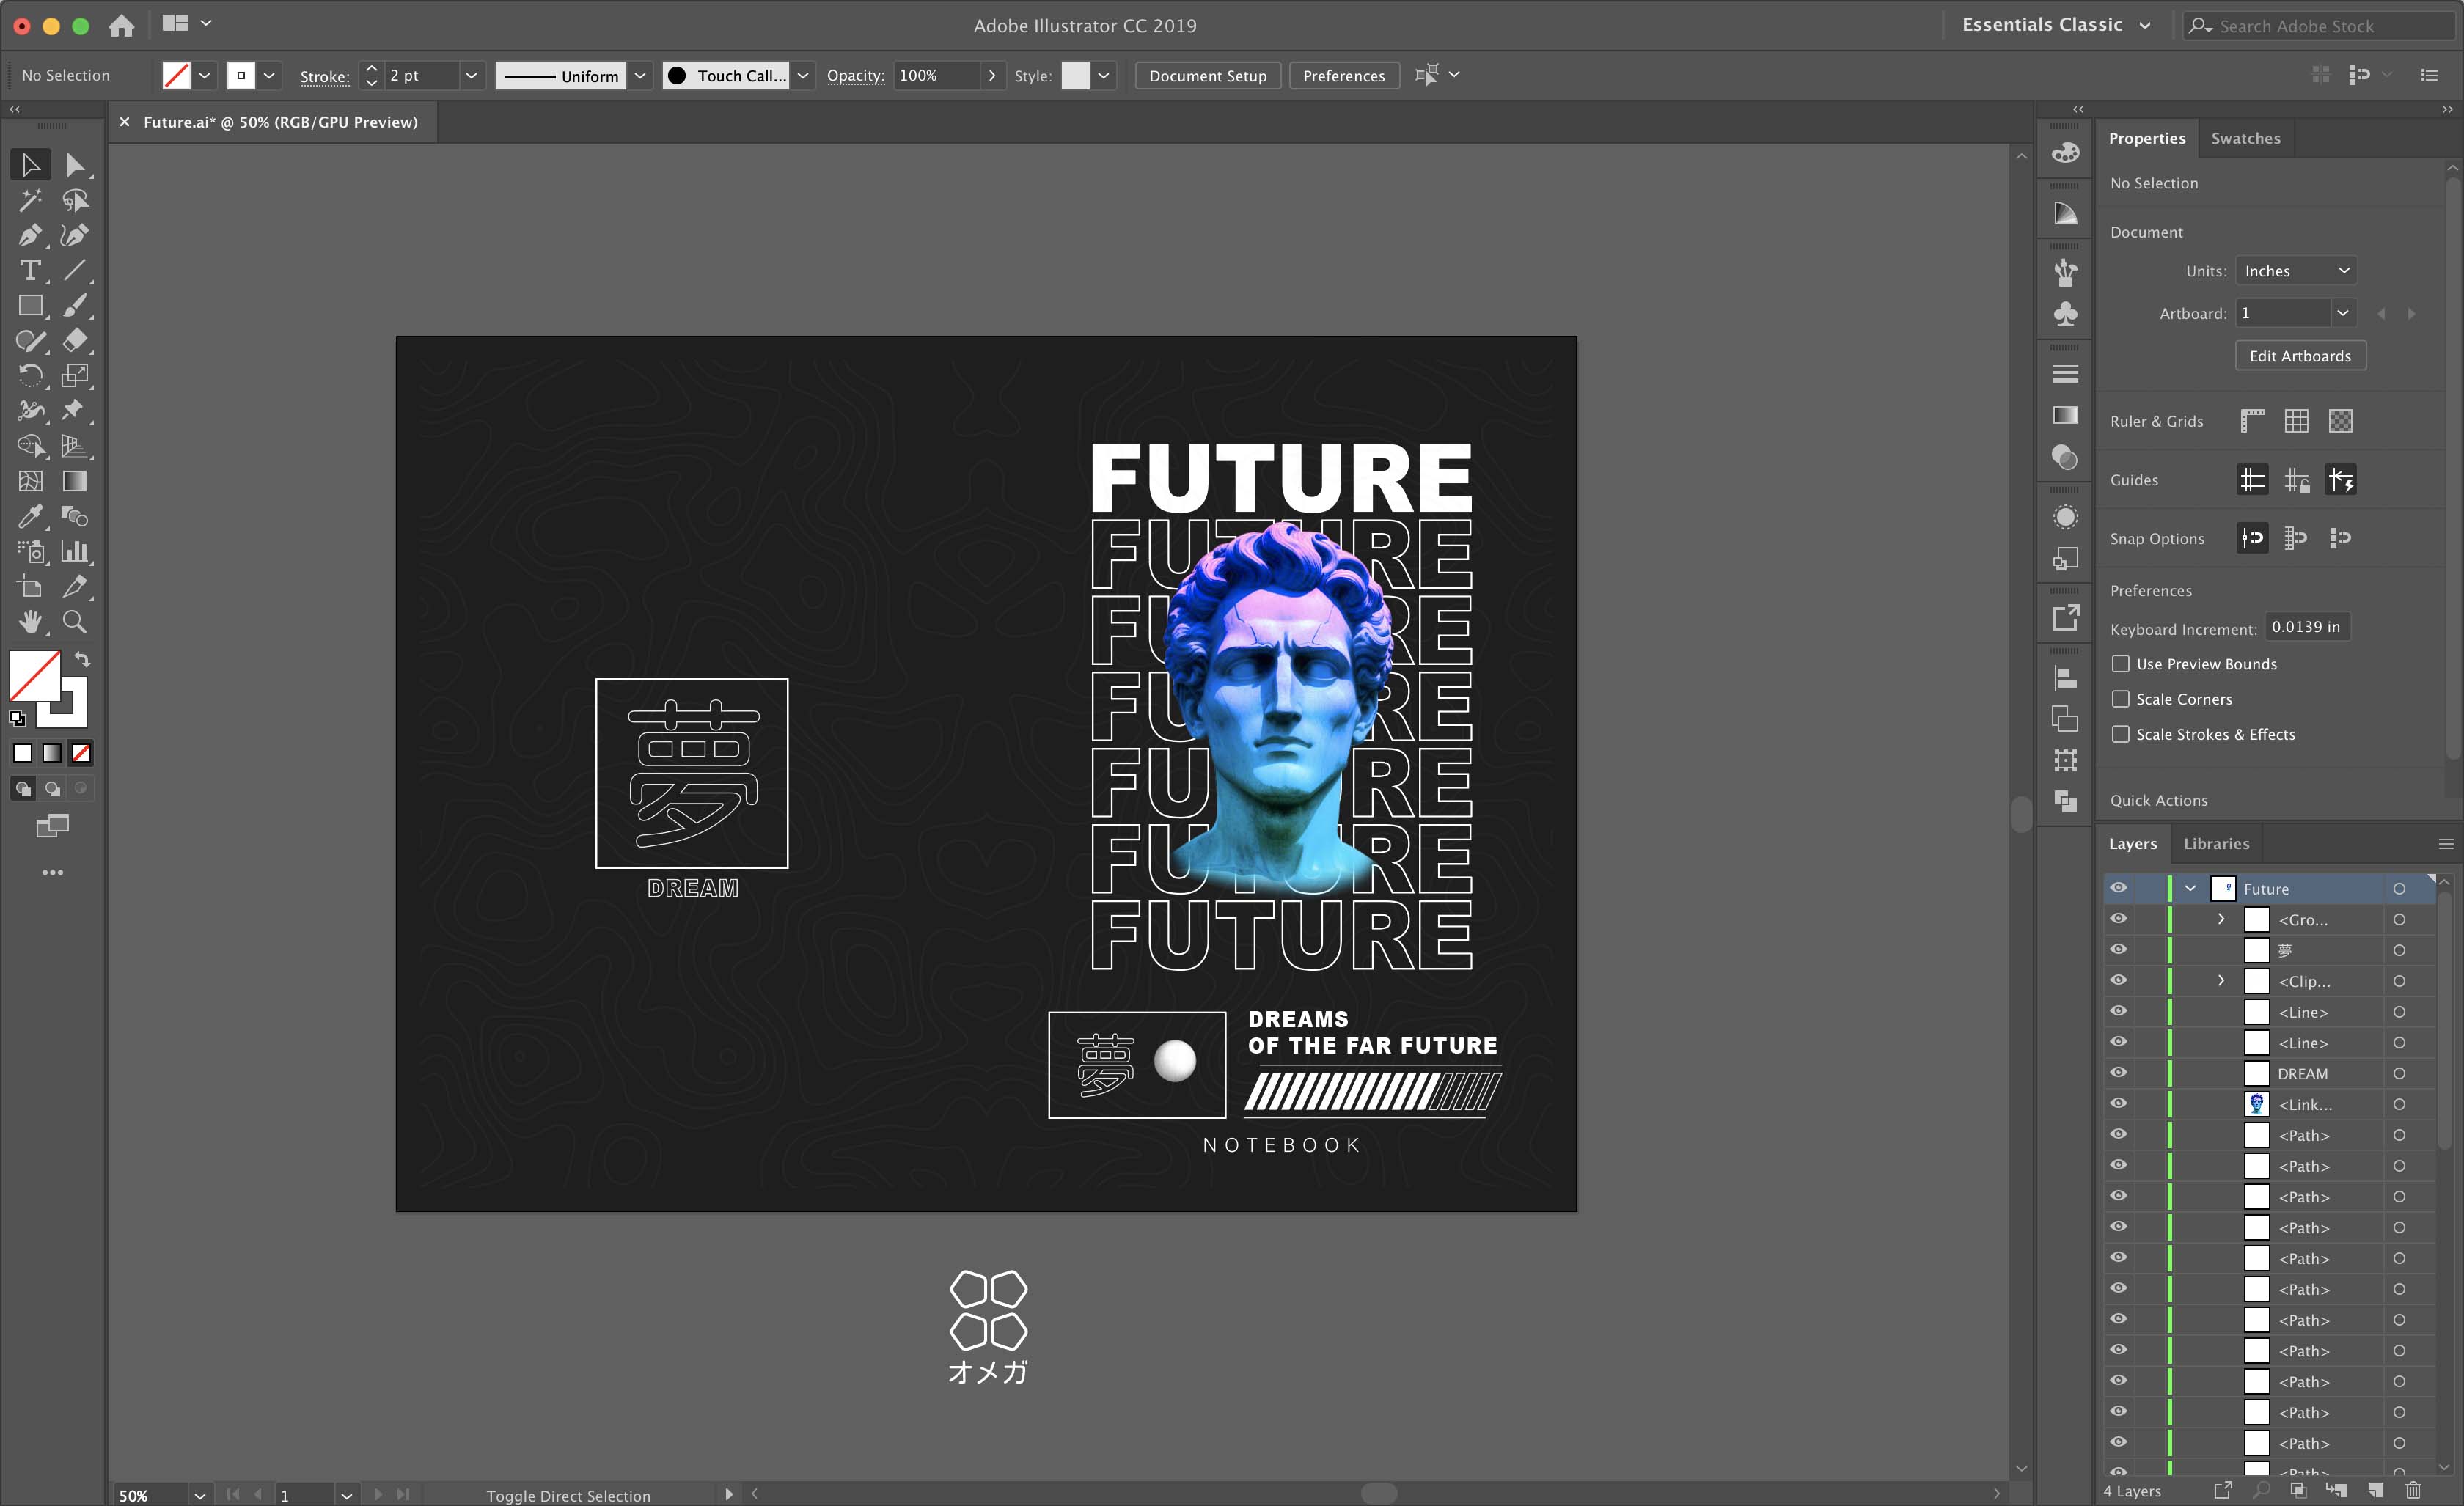Hide the <Gro...> sublayer eye icon
Image resolution: width=2464 pixels, height=1506 pixels.
pos(2118,919)
